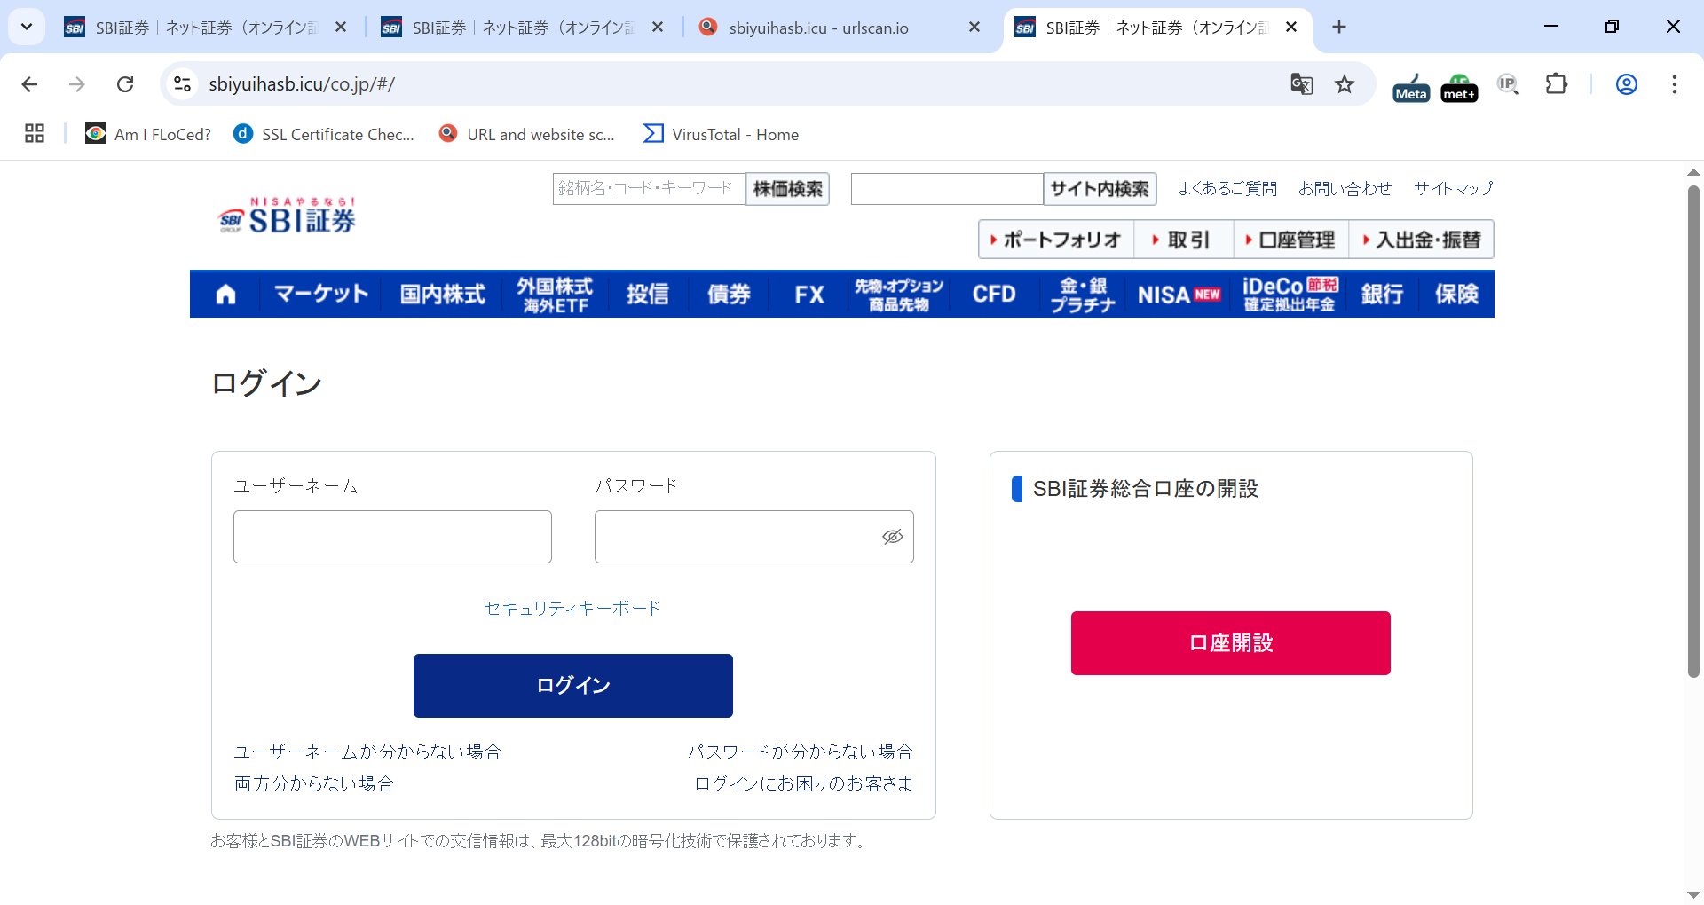Viewport: 1704px width, 905px height.
Task: Click the サイト内検索 button
Action: click(x=1100, y=189)
